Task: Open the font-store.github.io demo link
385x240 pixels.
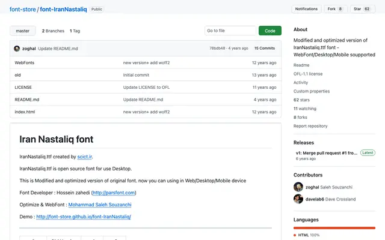Action: point(84,217)
